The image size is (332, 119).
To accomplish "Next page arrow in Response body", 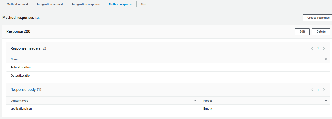I will coord(324,90).
